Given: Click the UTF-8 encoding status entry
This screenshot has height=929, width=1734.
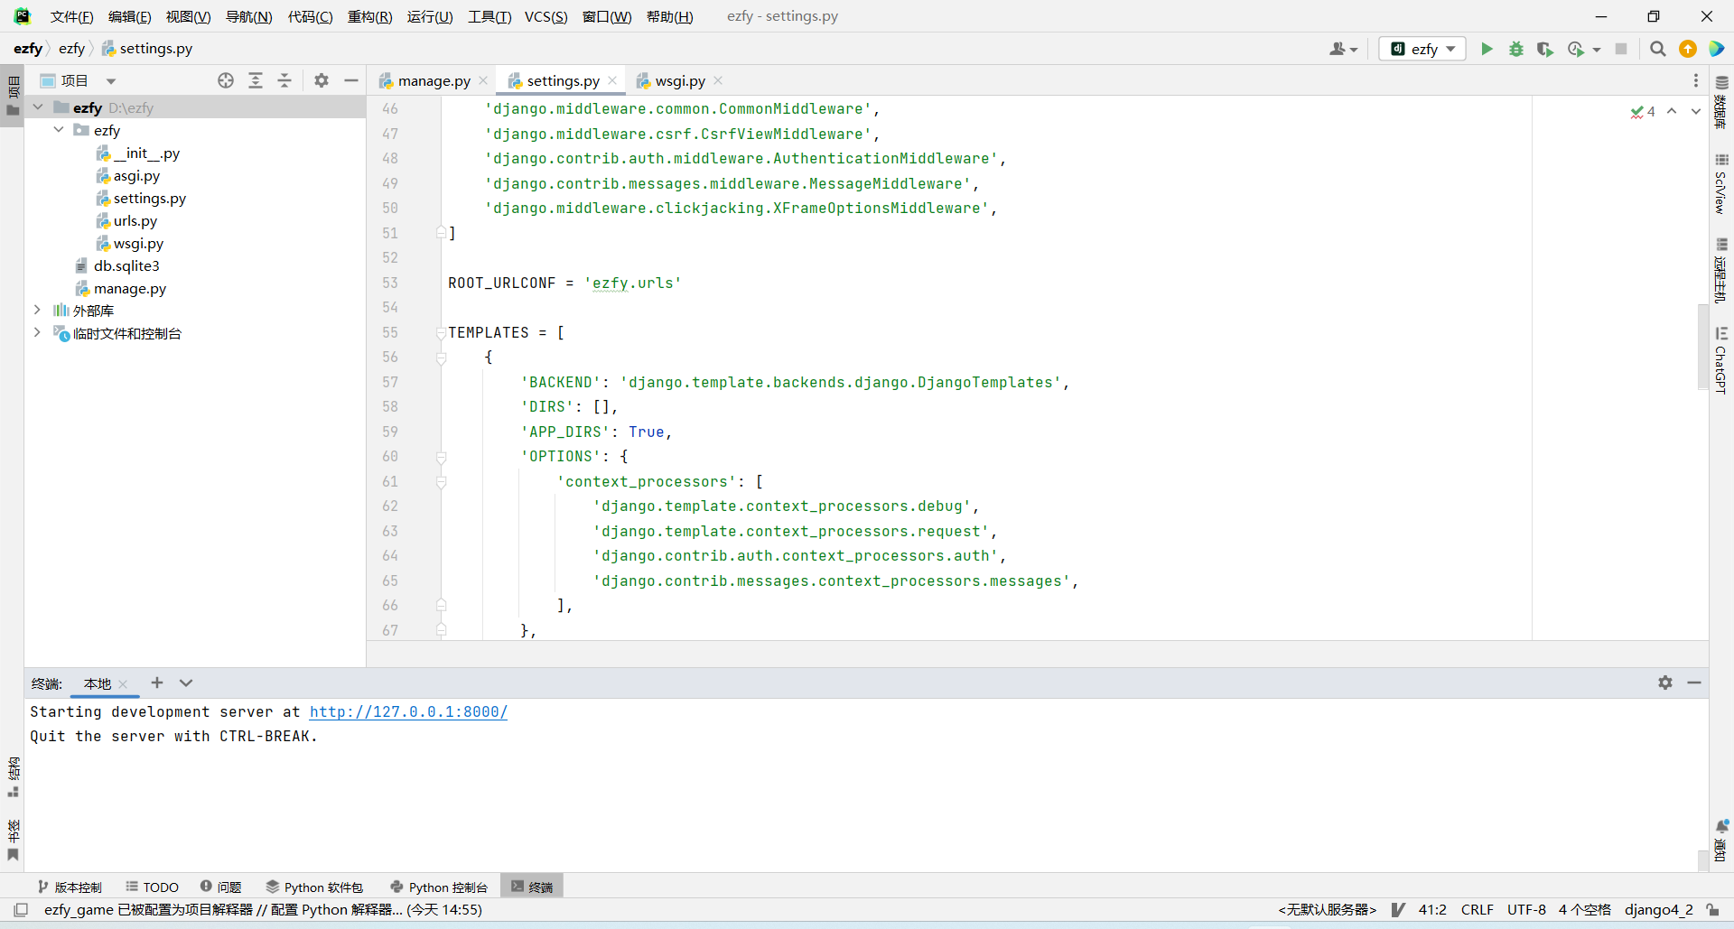Looking at the screenshot, I should [x=1526, y=910].
